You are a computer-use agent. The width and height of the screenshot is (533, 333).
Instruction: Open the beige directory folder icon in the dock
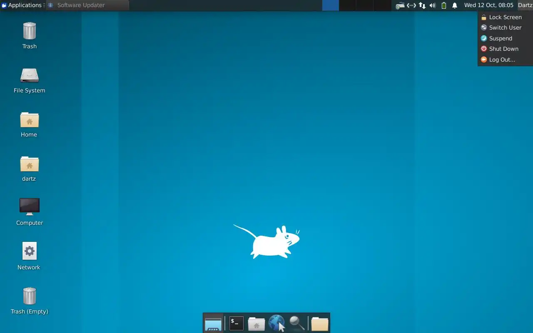(320, 323)
